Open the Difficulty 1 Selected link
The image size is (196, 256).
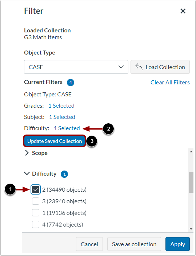(67, 128)
